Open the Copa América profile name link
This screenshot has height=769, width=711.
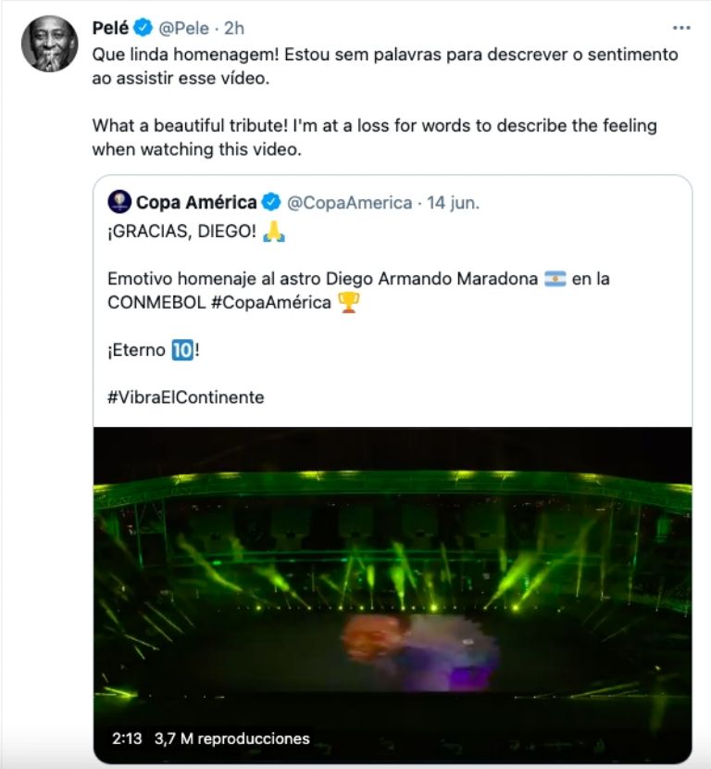(196, 202)
